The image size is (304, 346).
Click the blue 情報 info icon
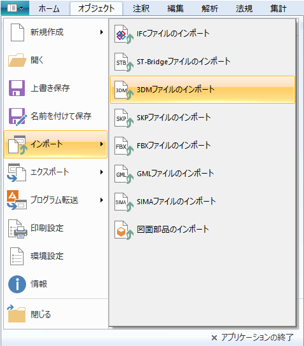[x=17, y=284]
